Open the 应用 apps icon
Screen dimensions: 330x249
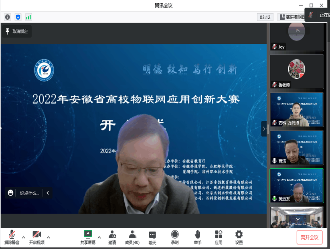tap(219, 237)
